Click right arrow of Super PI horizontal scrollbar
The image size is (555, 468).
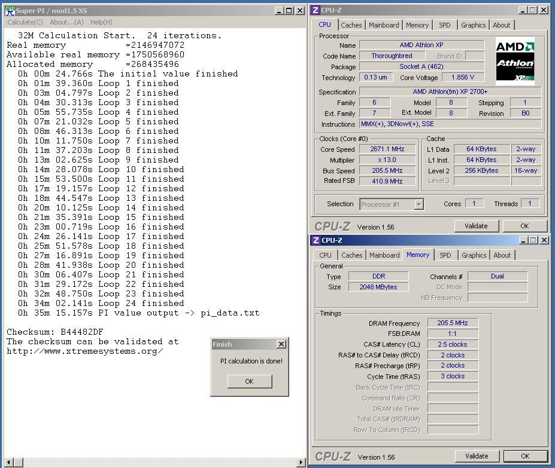tap(301, 462)
